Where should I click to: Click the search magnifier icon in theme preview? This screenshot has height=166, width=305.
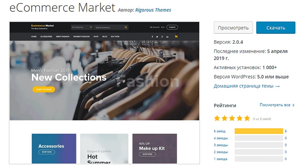pyautogui.click(x=126, y=27)
